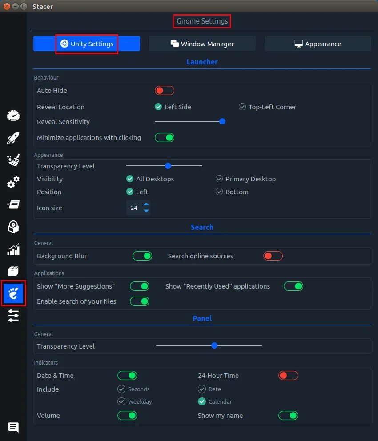Click Launcher section heading
Viewport: 378px width, 441px height.
pyautogui.click(x=202, y=62)
